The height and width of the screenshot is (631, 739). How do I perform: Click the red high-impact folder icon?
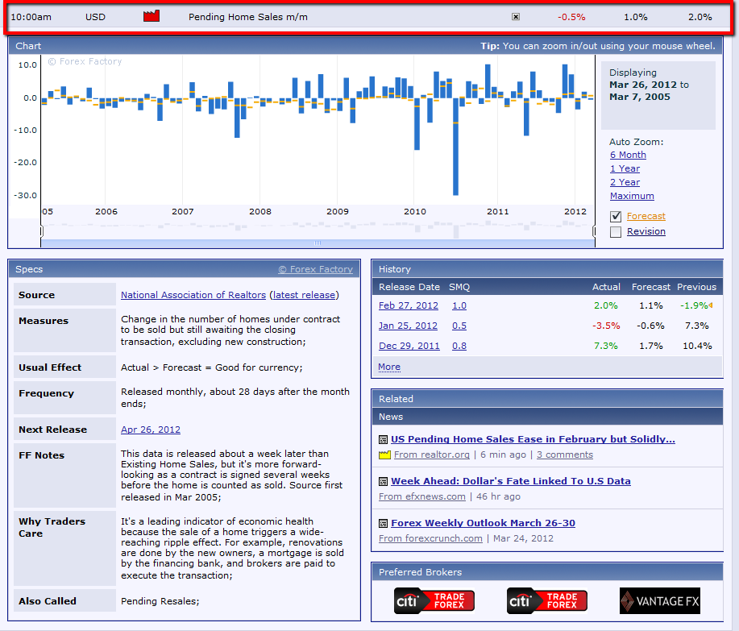pos(152,16)
